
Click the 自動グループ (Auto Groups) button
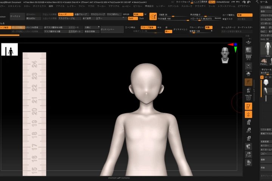[x=82, y=14]
